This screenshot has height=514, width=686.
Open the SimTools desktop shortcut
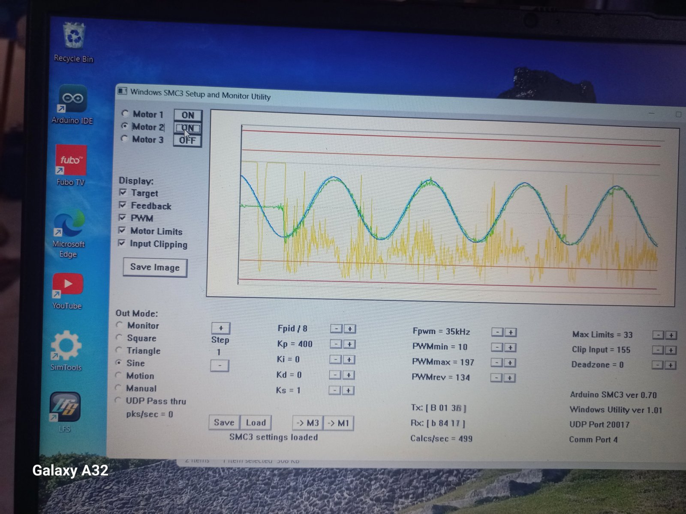[66, 350]
